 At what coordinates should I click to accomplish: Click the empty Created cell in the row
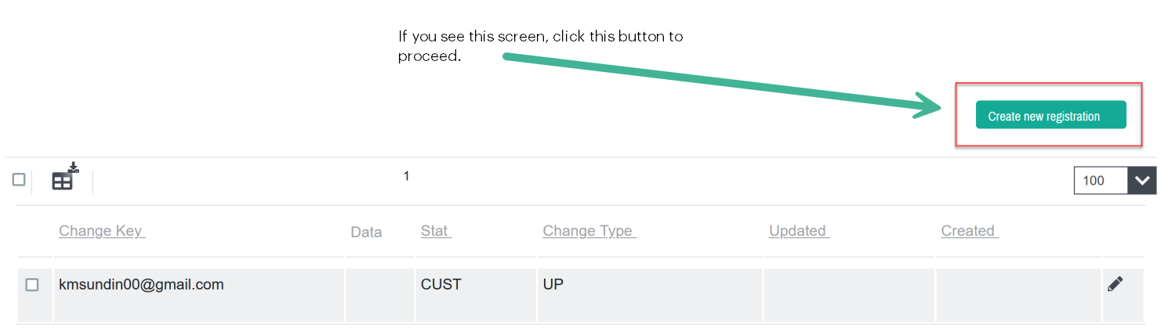point(1018,294)
